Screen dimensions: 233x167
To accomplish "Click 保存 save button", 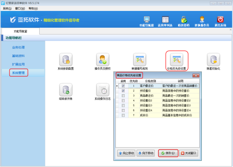I will (168, 153).
